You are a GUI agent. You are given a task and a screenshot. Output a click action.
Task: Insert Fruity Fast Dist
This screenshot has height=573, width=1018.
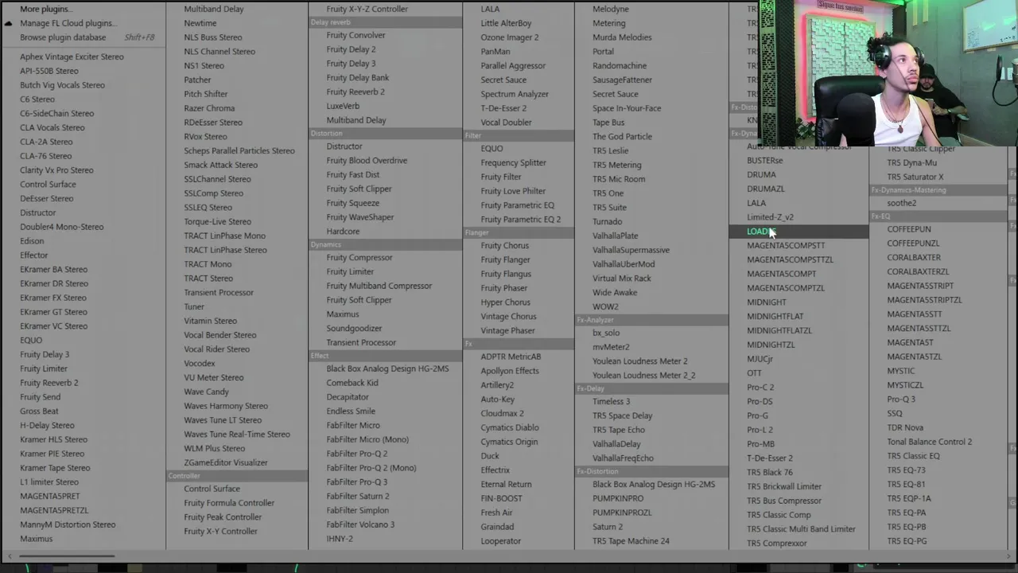pos(353,175)
